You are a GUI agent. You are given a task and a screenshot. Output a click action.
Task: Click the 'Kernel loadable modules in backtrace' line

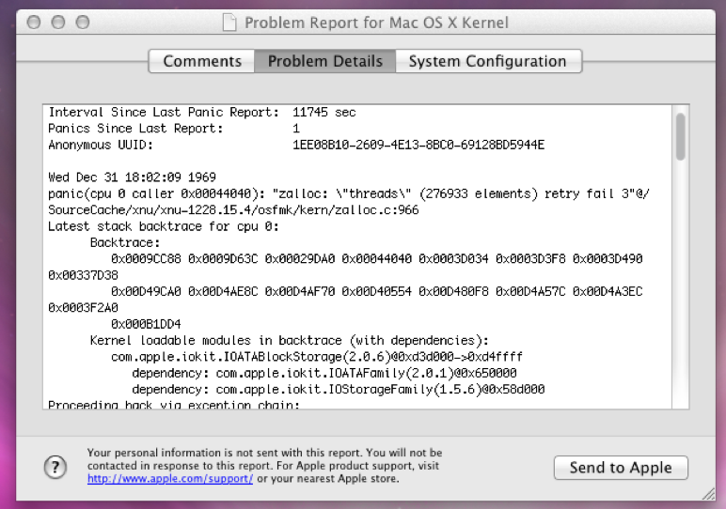click(290, 341)
